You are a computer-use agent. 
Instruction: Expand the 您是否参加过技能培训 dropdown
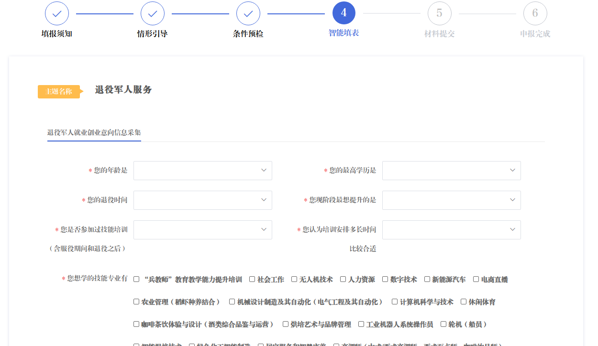click(202, 230)
